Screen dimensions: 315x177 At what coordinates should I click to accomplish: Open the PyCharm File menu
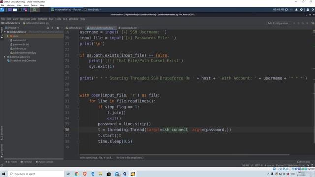point(3,19)
